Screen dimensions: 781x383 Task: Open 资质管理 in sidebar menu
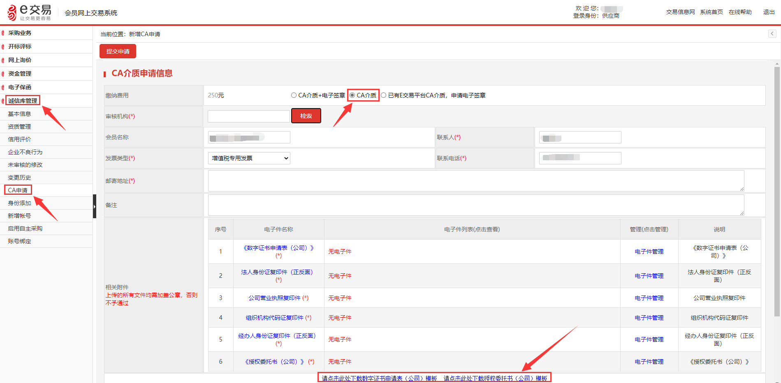(x=19, y=127)
